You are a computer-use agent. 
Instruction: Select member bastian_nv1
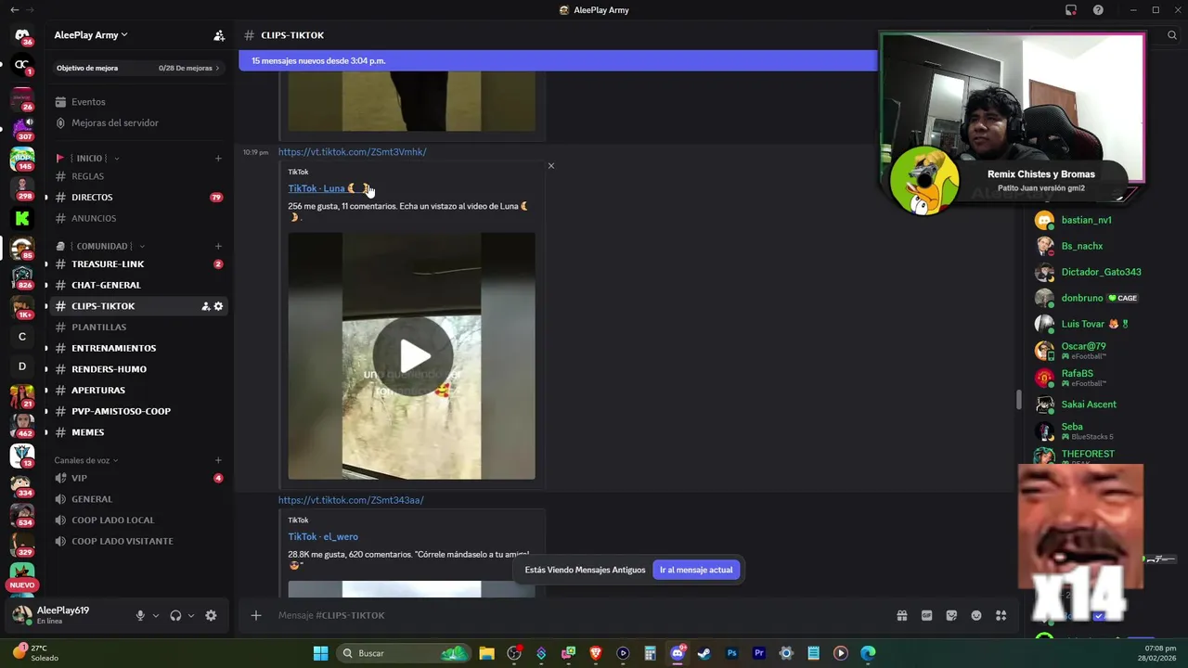tap(1088, 220)
